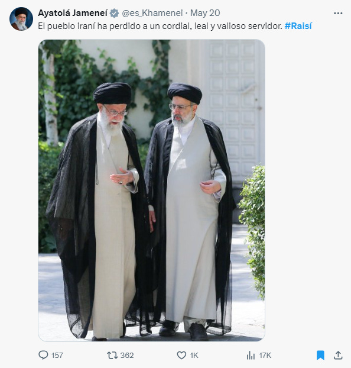Open the three-dot more options menu

(x=338, y=14)
